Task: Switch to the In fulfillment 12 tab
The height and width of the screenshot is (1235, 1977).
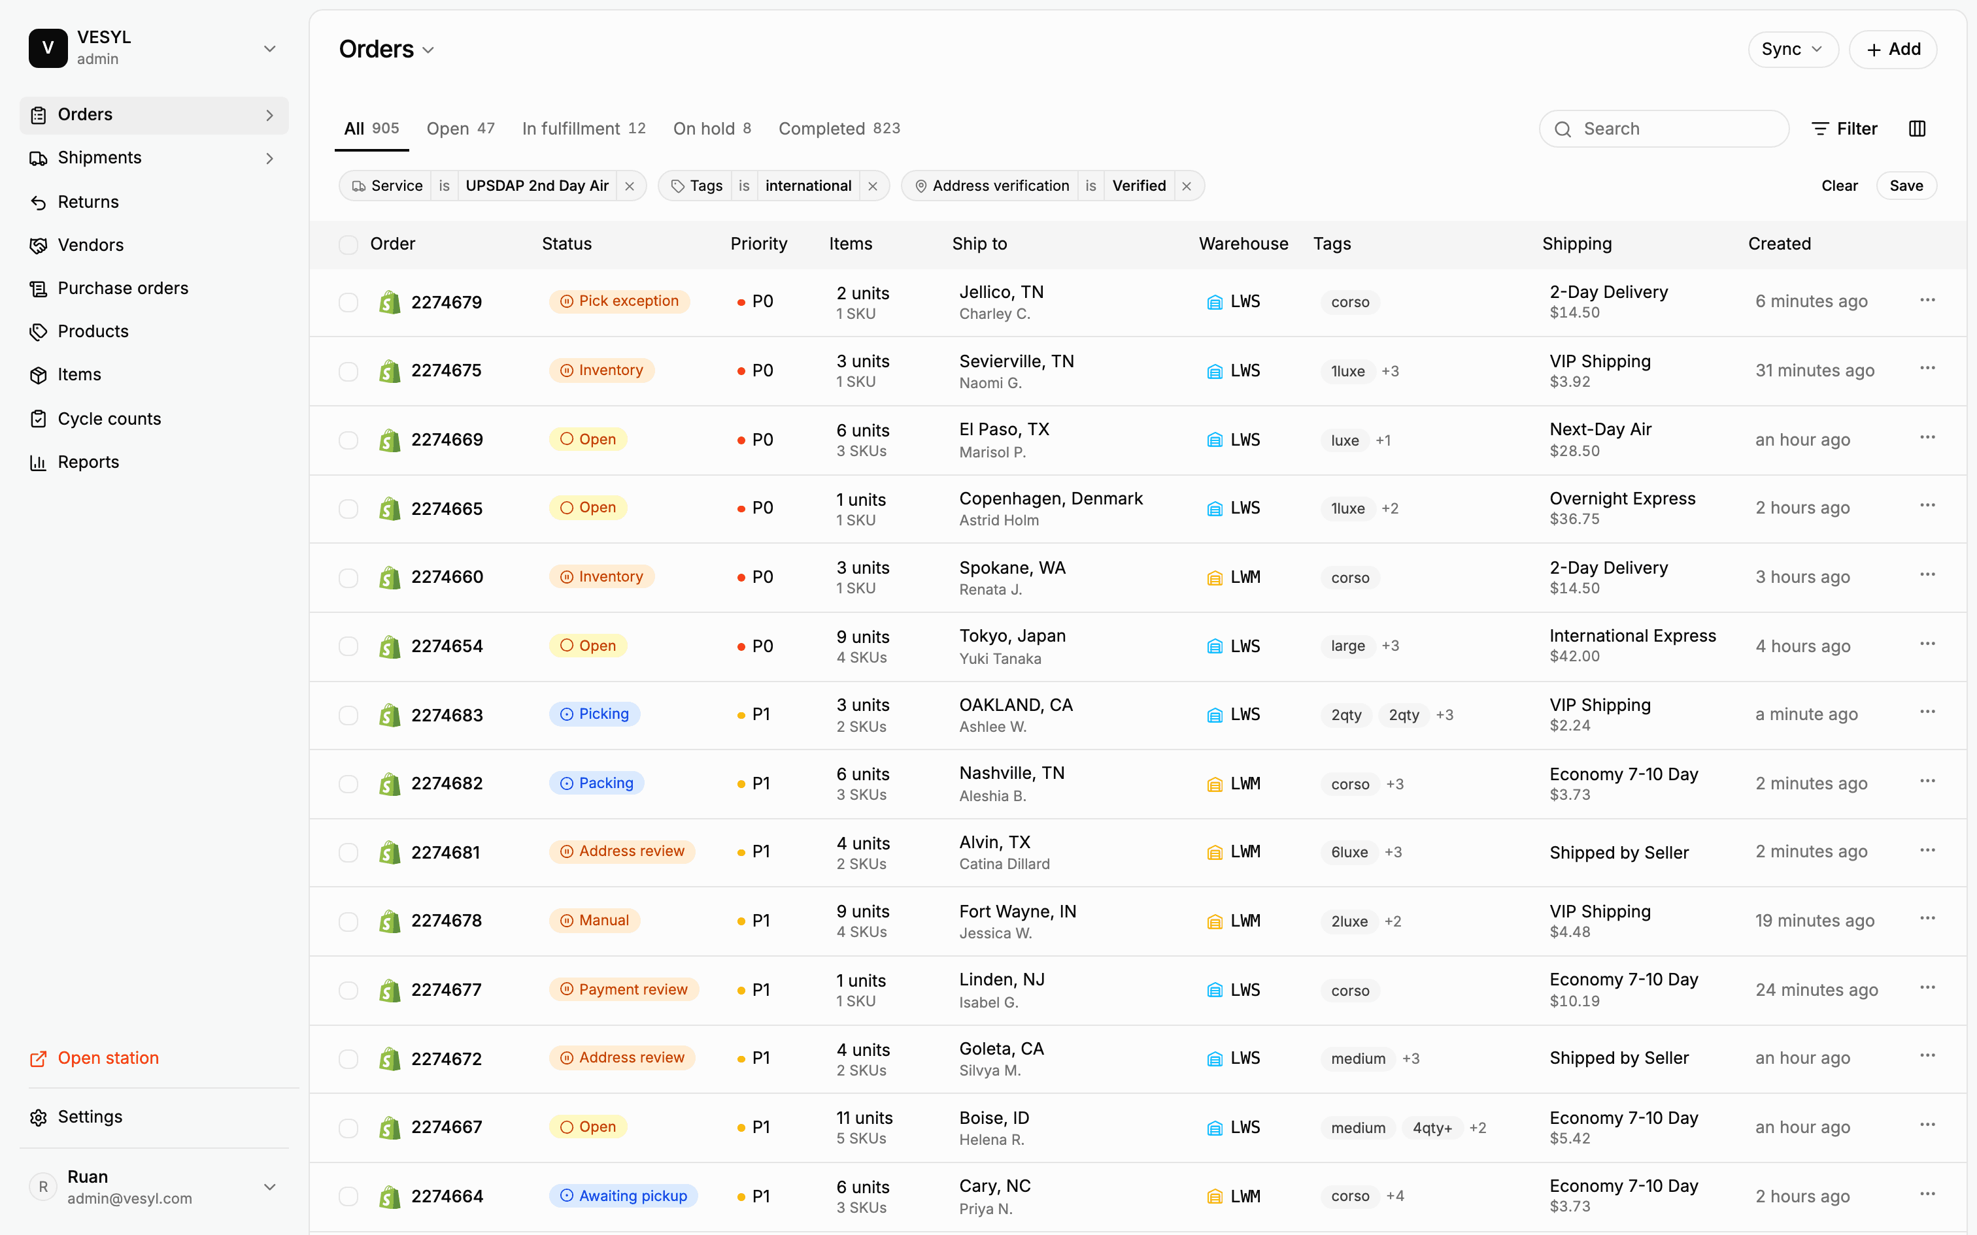Action: tap(584, 129)
